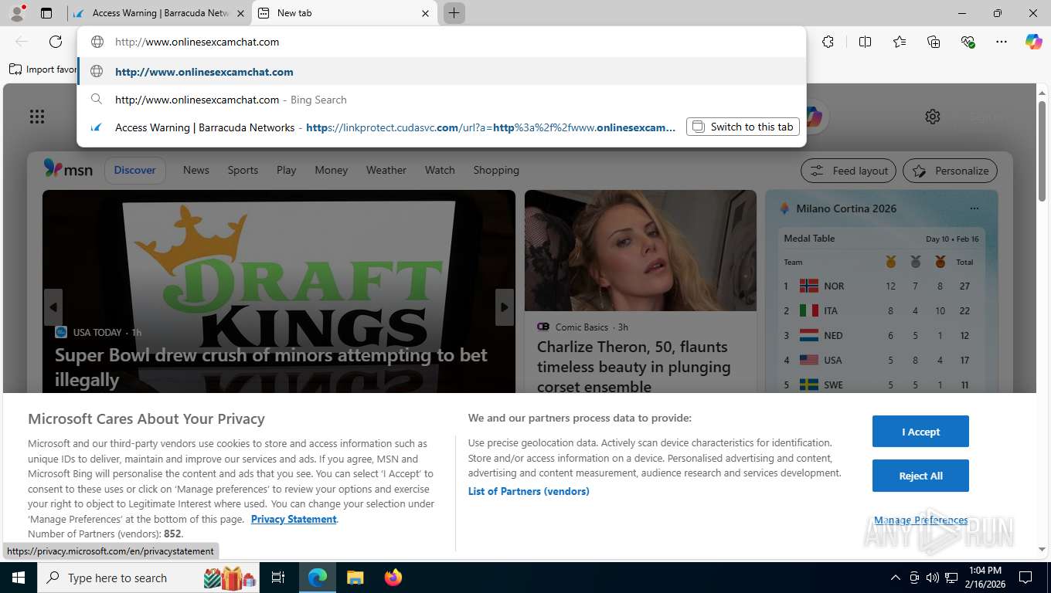Image resolution: width=1051 pixels, height=593 pixels.
Task: Click the NED row in medal table
Action: pos(881,335)
